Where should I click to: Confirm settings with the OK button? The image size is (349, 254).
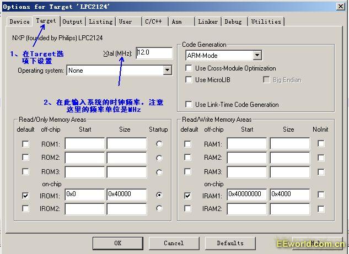(x=118, y=243)
